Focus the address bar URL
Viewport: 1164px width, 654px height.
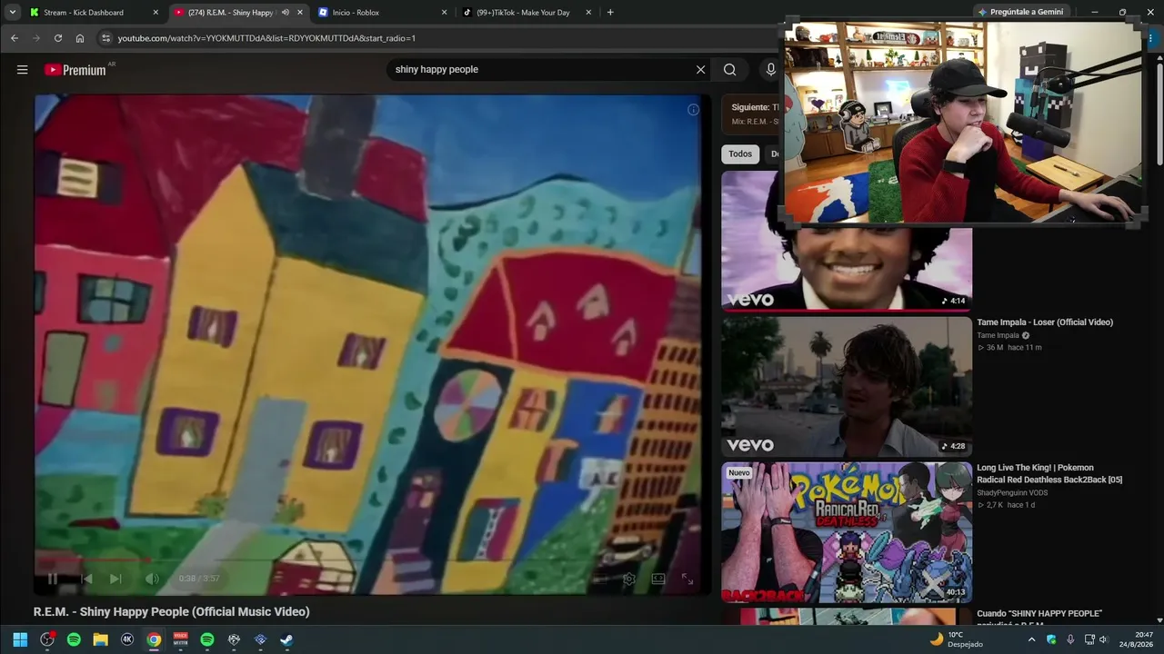click(266, 38)
